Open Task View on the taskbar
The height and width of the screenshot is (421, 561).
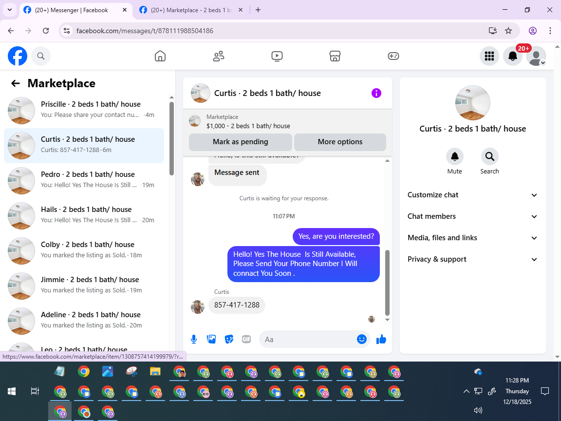coord(35,391)
